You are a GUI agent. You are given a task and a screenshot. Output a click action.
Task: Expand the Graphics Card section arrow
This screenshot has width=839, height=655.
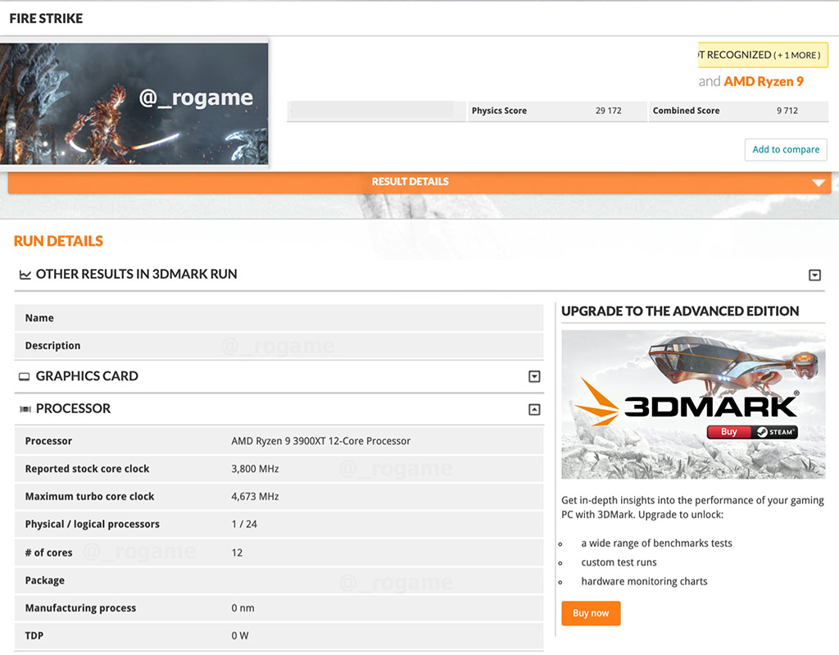click(534, 377)
